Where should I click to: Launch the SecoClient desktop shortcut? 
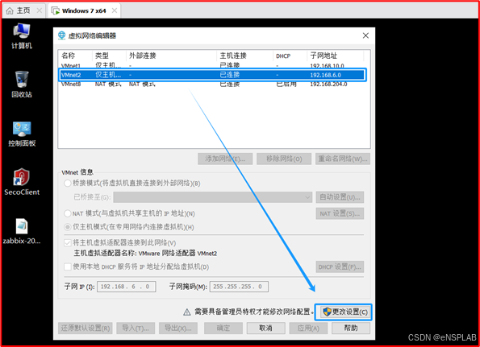coord(22,182)
